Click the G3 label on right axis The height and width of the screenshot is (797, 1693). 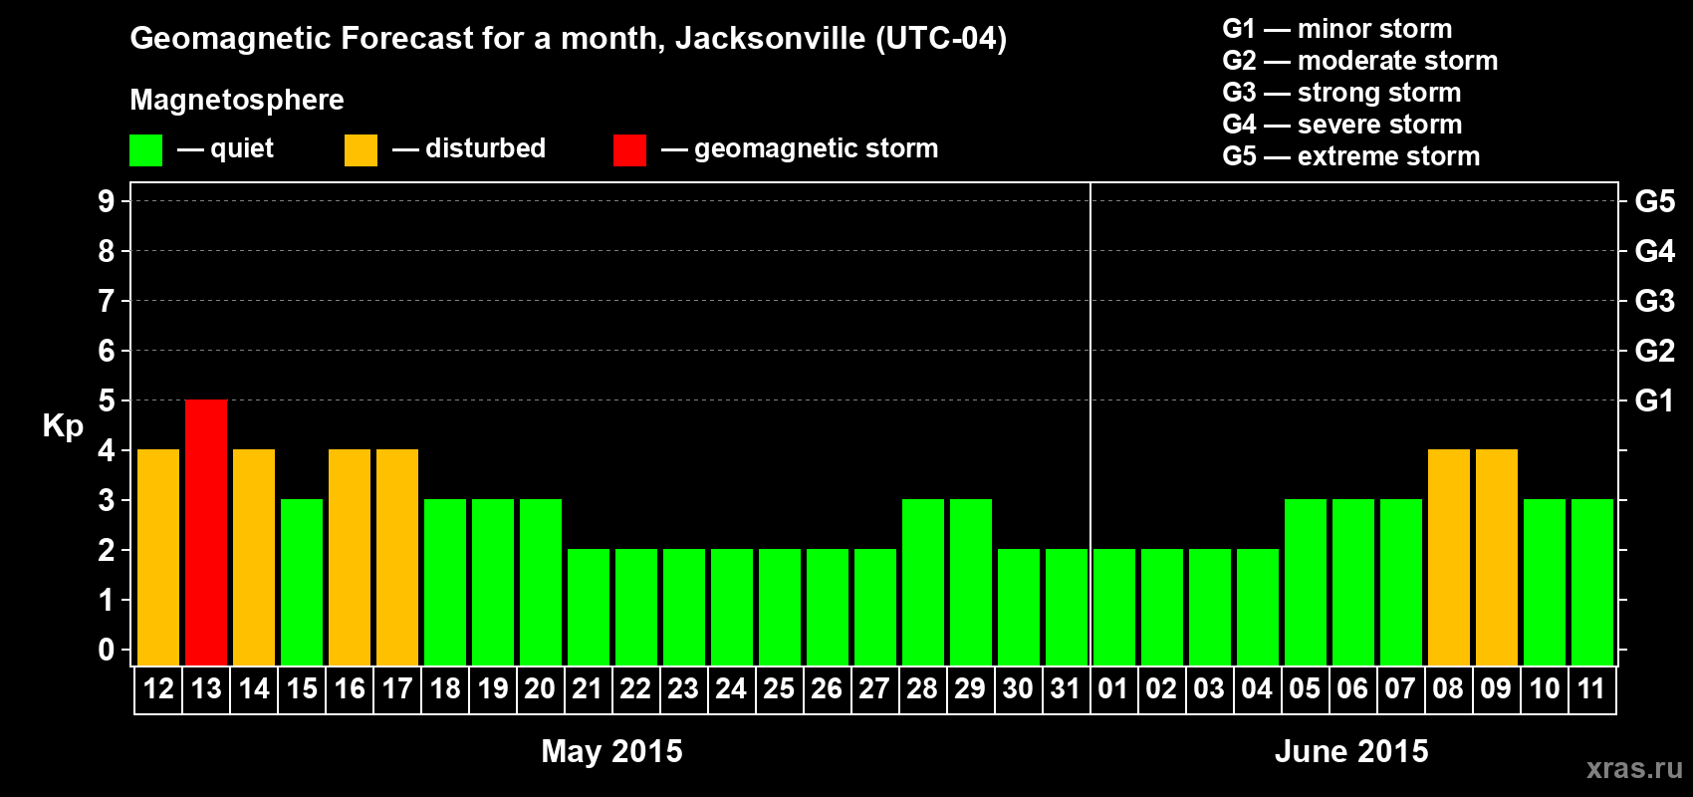(1654, 301)
